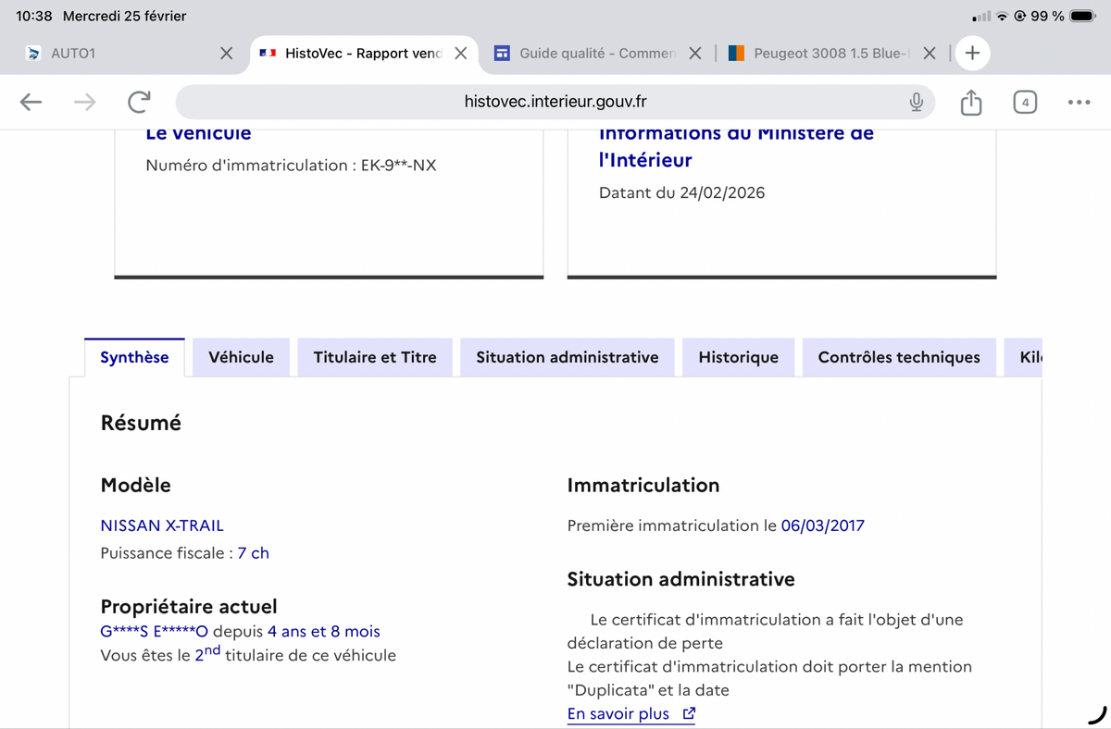
Task: Open the share sheet icon
Action: [x=970, y=102]
